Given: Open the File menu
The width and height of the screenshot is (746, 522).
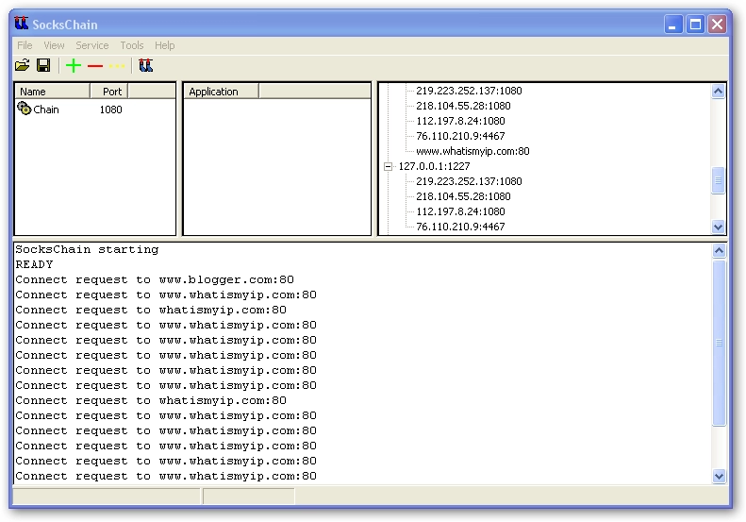Looking at the screenshot, I should coord(25,45).
